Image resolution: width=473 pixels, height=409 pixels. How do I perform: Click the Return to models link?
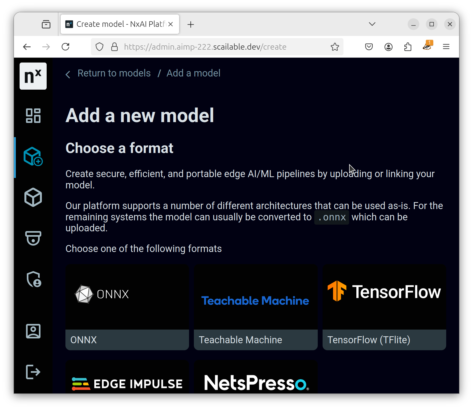point(114,73)
